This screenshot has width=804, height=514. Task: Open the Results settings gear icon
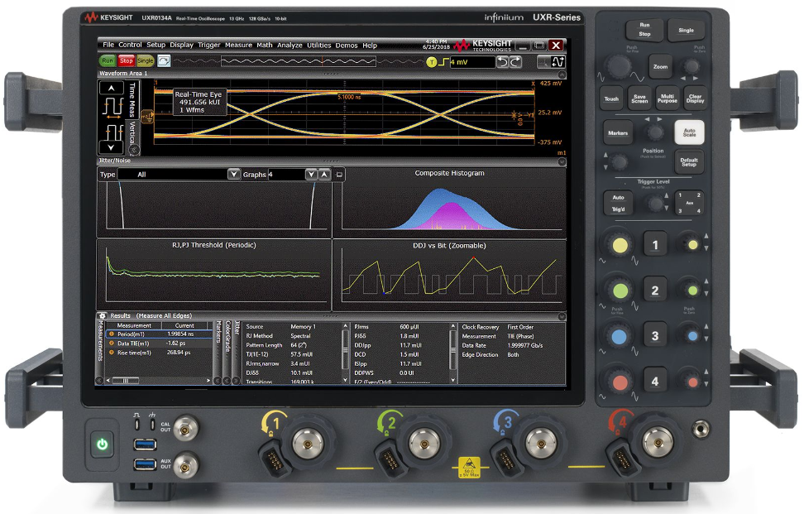(102, 316)
